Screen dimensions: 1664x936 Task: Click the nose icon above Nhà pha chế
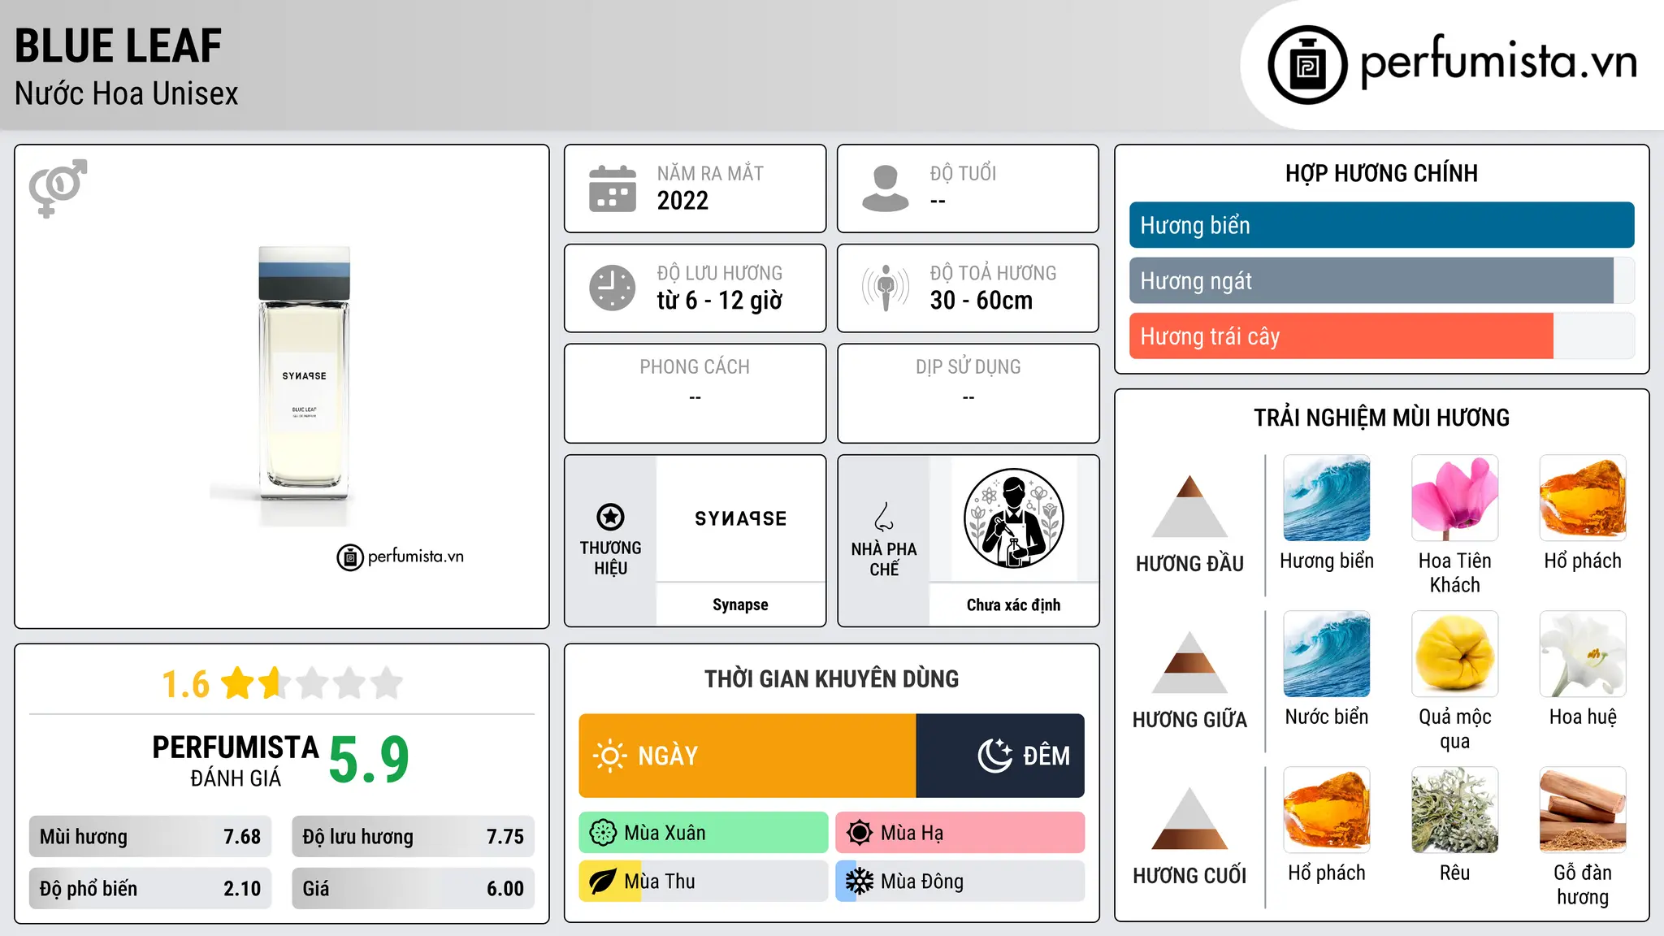884,517
